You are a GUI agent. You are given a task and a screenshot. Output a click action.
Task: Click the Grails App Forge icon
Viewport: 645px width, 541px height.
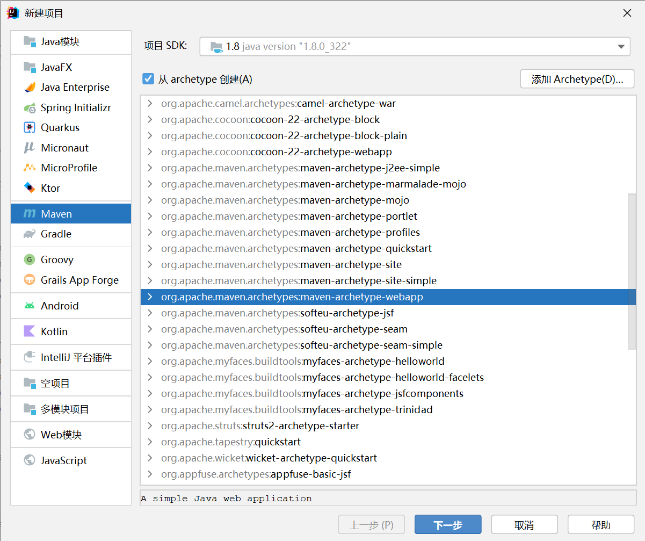click(30, 280)
